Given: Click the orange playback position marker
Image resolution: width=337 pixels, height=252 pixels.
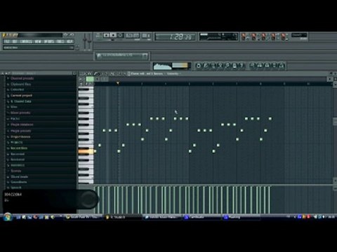Looking at the screenshot, I should click(118, 83).
